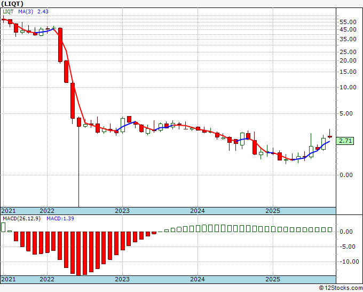Click the 55.00 price axis label
Viewport: 363px width, 292px height.
pyautogui.click(x=348, y=22)
